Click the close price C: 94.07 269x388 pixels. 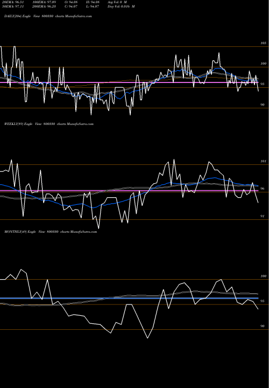click(x=71, y=6)
